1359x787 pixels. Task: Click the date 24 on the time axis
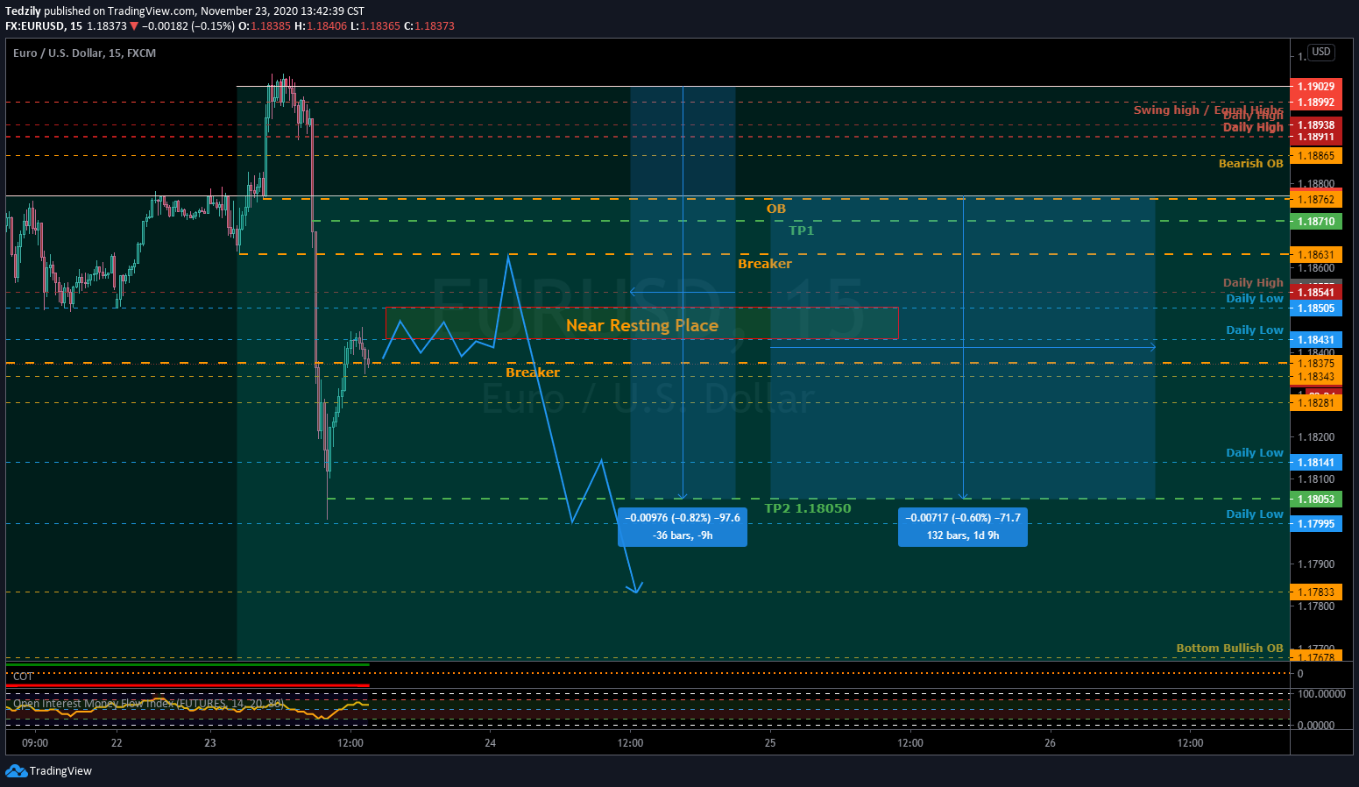(490, 743)
